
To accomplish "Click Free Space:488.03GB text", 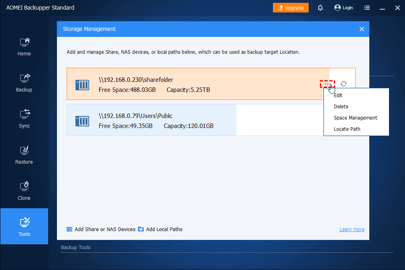I will (x=127, y=90).
